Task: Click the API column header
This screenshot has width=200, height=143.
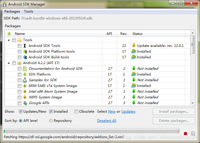Action: (109, 34)
